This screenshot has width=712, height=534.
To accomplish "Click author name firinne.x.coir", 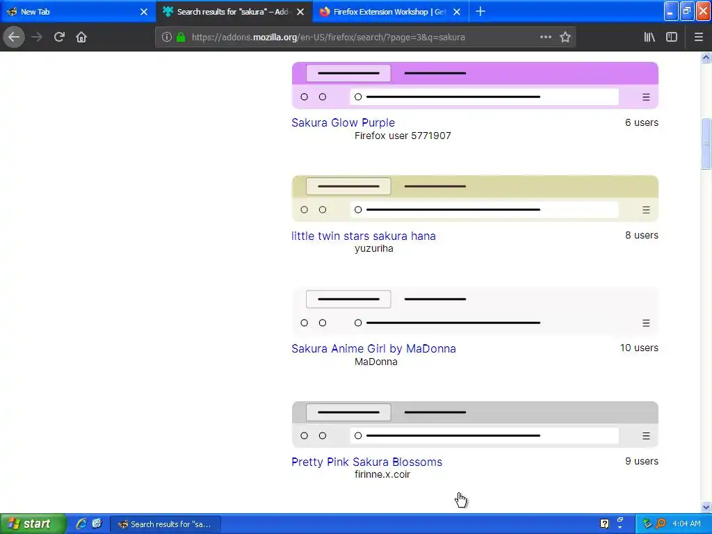I will click(x=382, y=474).
